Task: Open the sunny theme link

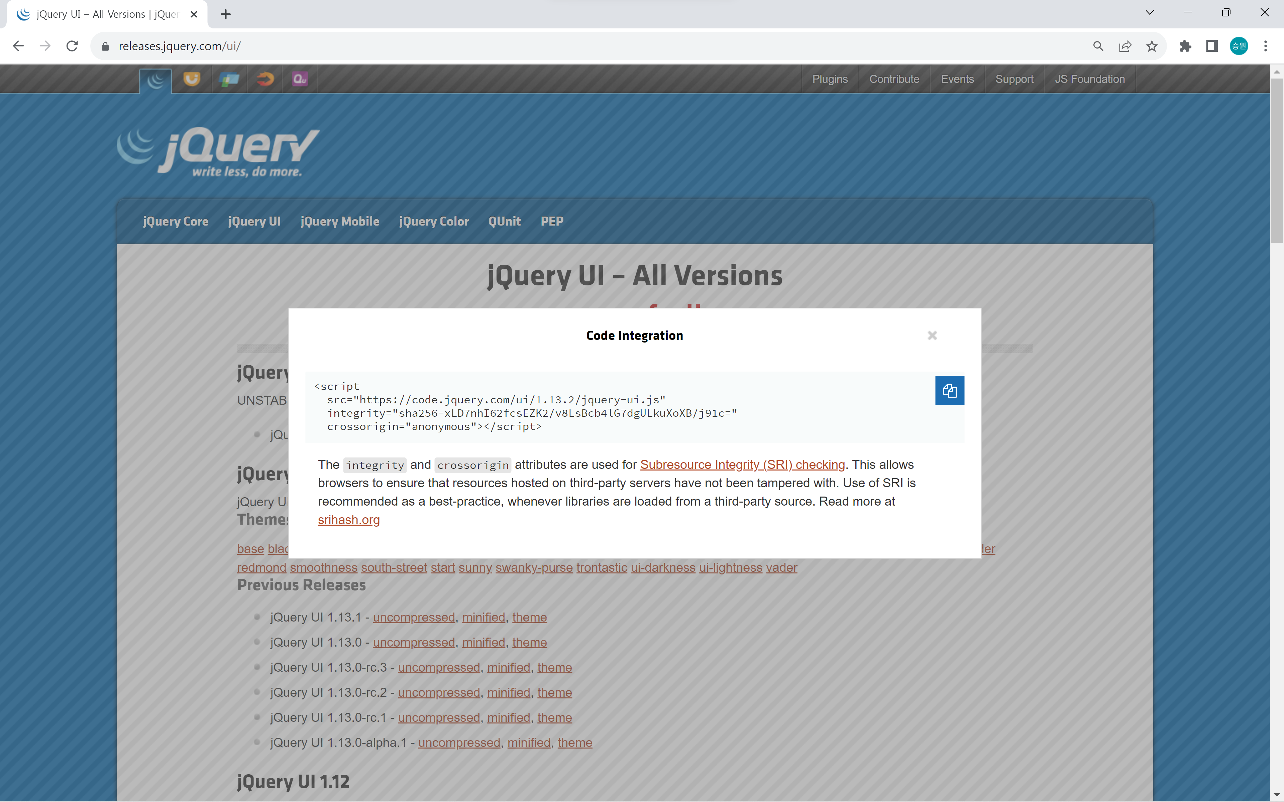Action: [x=475, y=567]
